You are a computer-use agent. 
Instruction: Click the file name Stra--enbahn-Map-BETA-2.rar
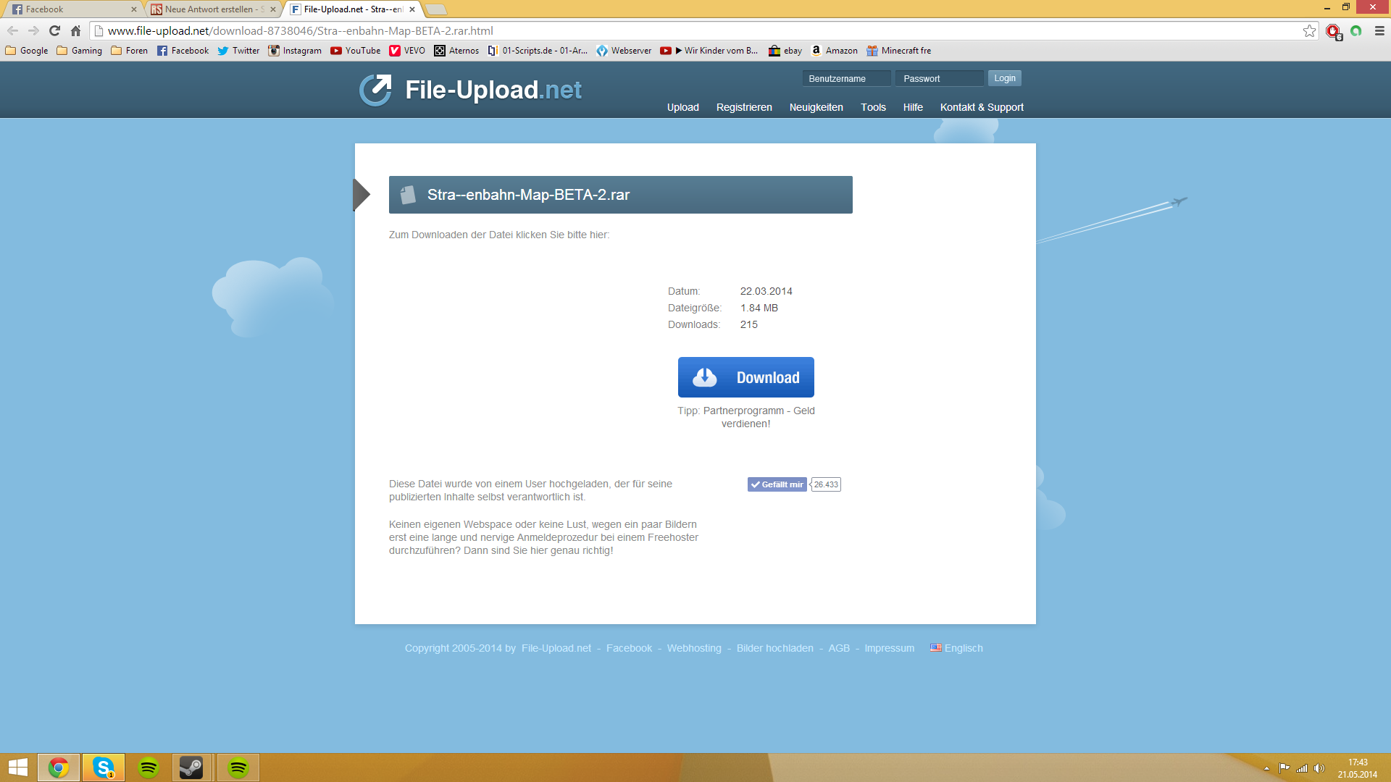[x=528, y=195]
